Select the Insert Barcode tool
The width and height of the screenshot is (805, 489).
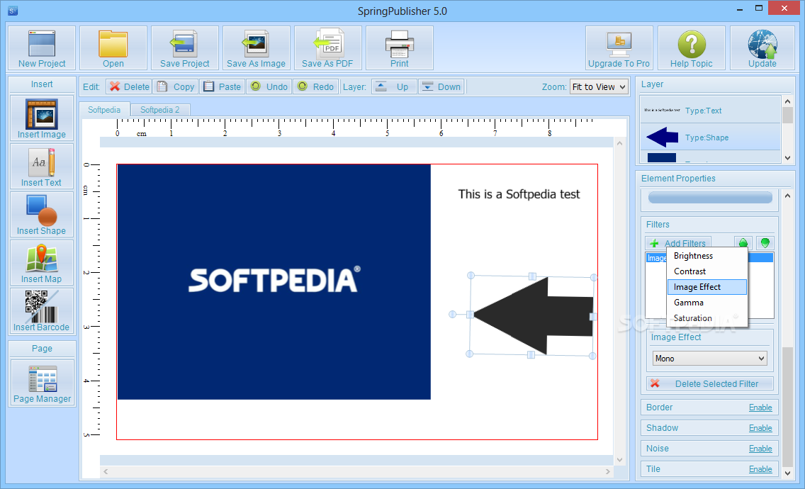(x=42, y=310)
